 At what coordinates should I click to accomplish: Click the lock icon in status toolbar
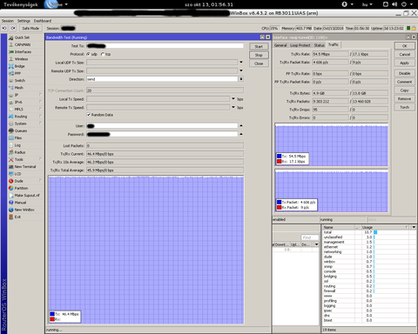(x=414, y=28)
